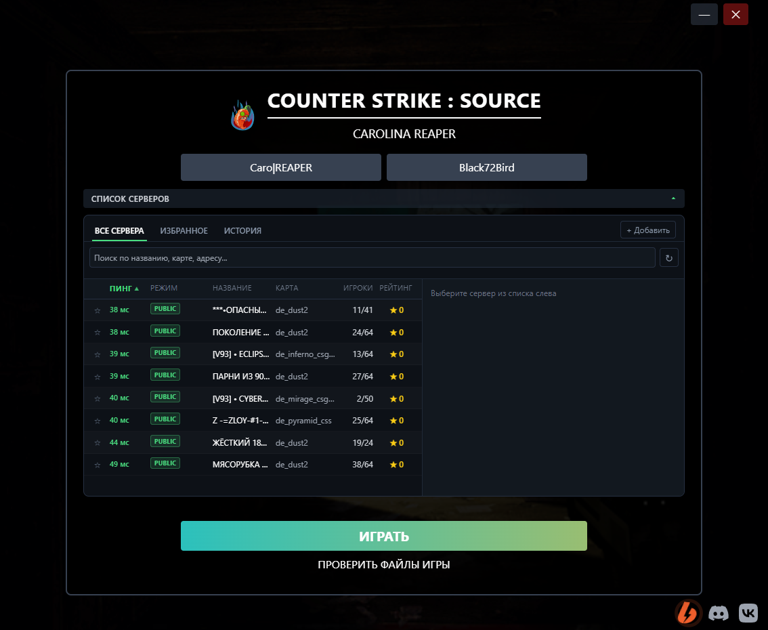Select the ЖЁСТКИЙ 18... server name
The image size is (768, 630).
[x=240, y=443]
